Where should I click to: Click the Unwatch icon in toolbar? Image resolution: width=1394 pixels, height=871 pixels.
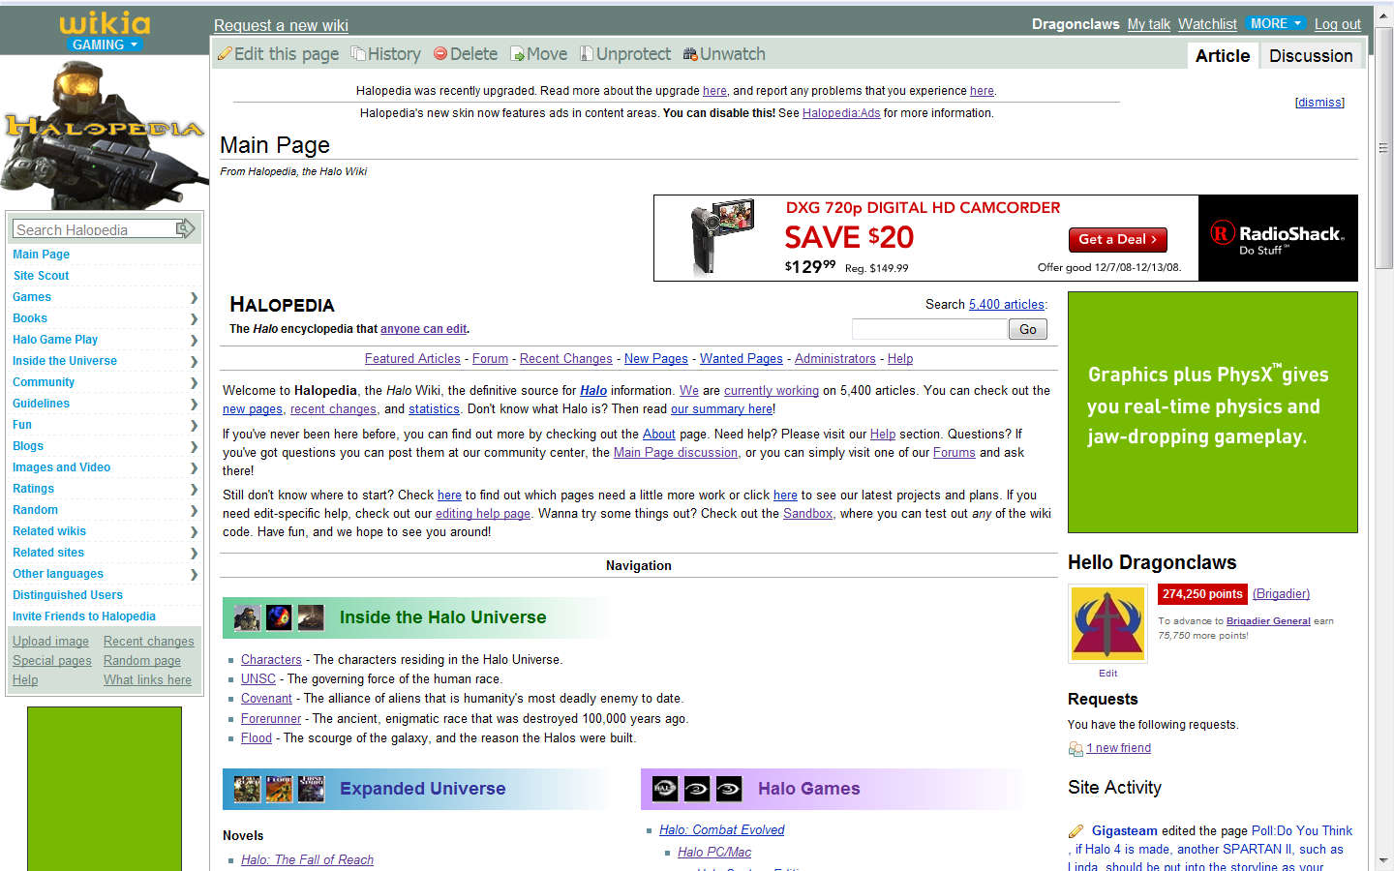pos(690,54)
